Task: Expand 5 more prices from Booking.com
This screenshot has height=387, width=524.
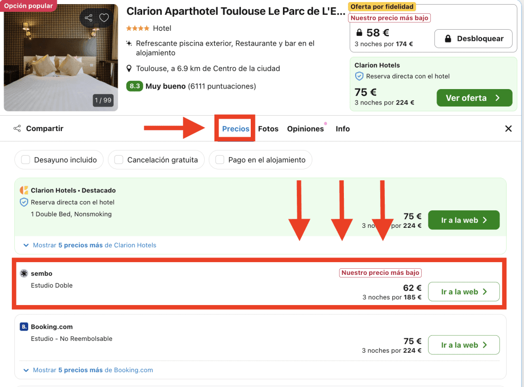Action: (89, 370)
